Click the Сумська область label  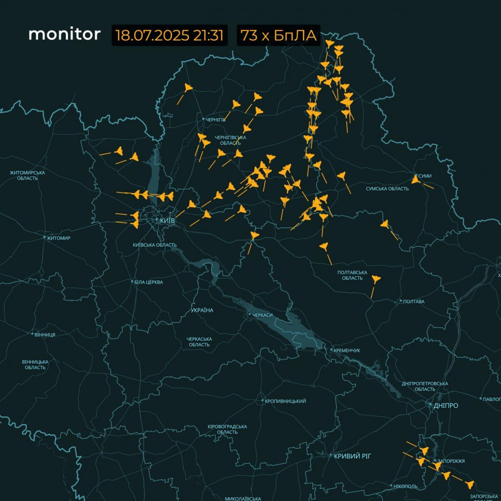[x=387, y=189]
